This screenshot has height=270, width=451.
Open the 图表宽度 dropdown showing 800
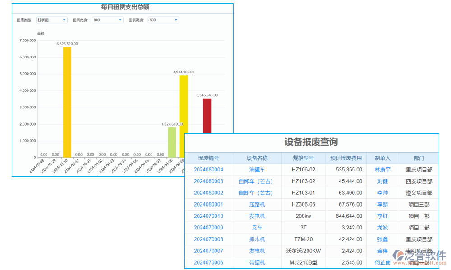tap(107, 20)
